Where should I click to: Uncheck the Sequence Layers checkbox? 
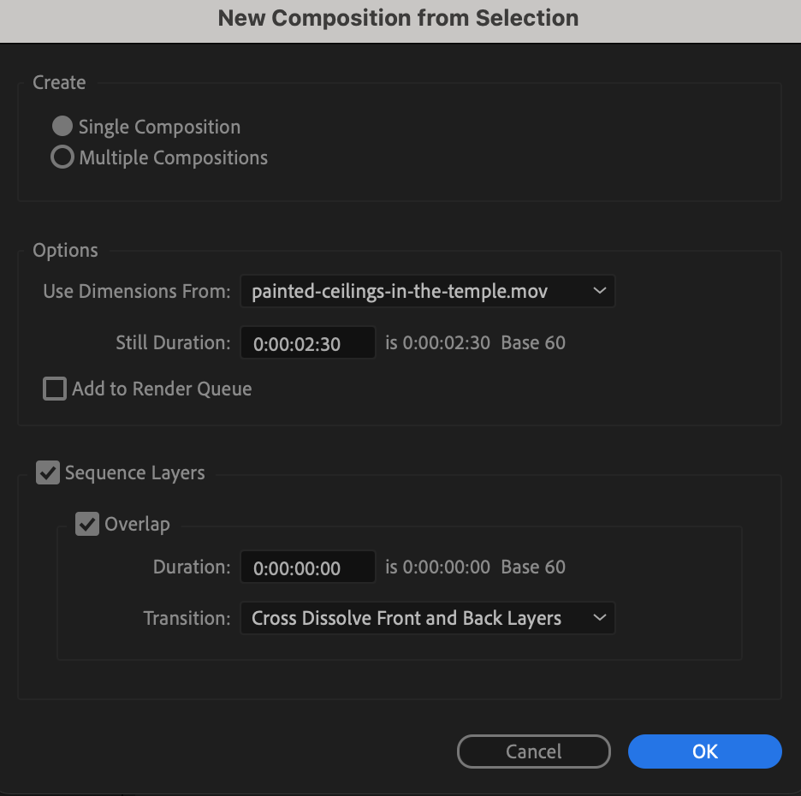(48, 472)
